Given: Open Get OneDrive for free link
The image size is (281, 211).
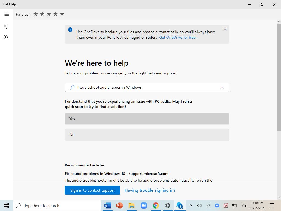Looking at the screenshot, I should (x=177, y=37).
